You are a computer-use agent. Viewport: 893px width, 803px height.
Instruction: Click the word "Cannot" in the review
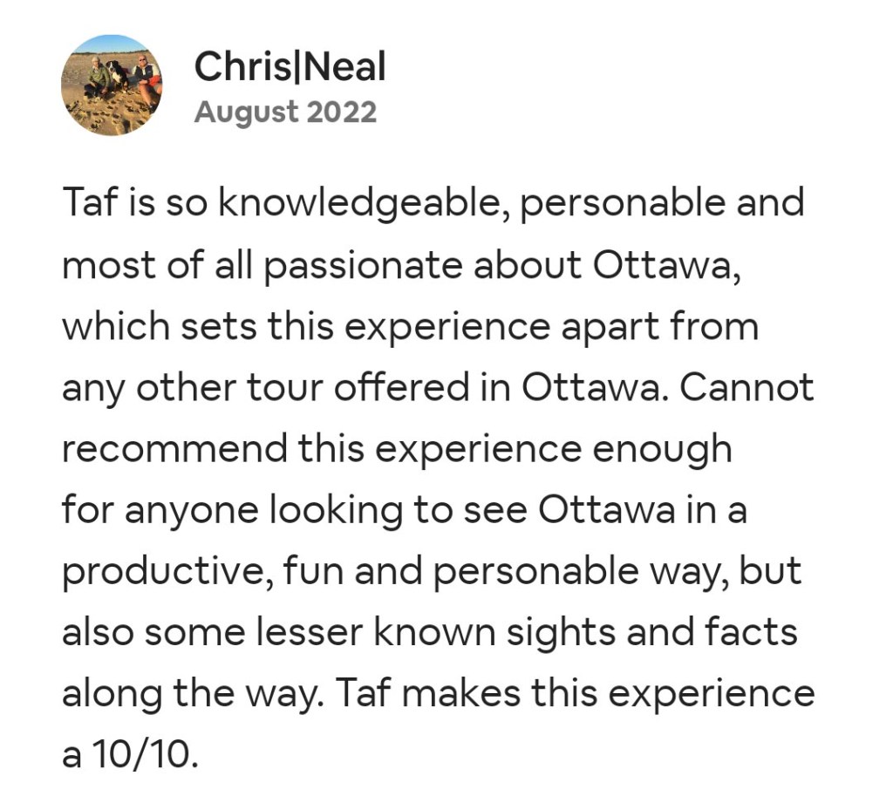(746, 388)
